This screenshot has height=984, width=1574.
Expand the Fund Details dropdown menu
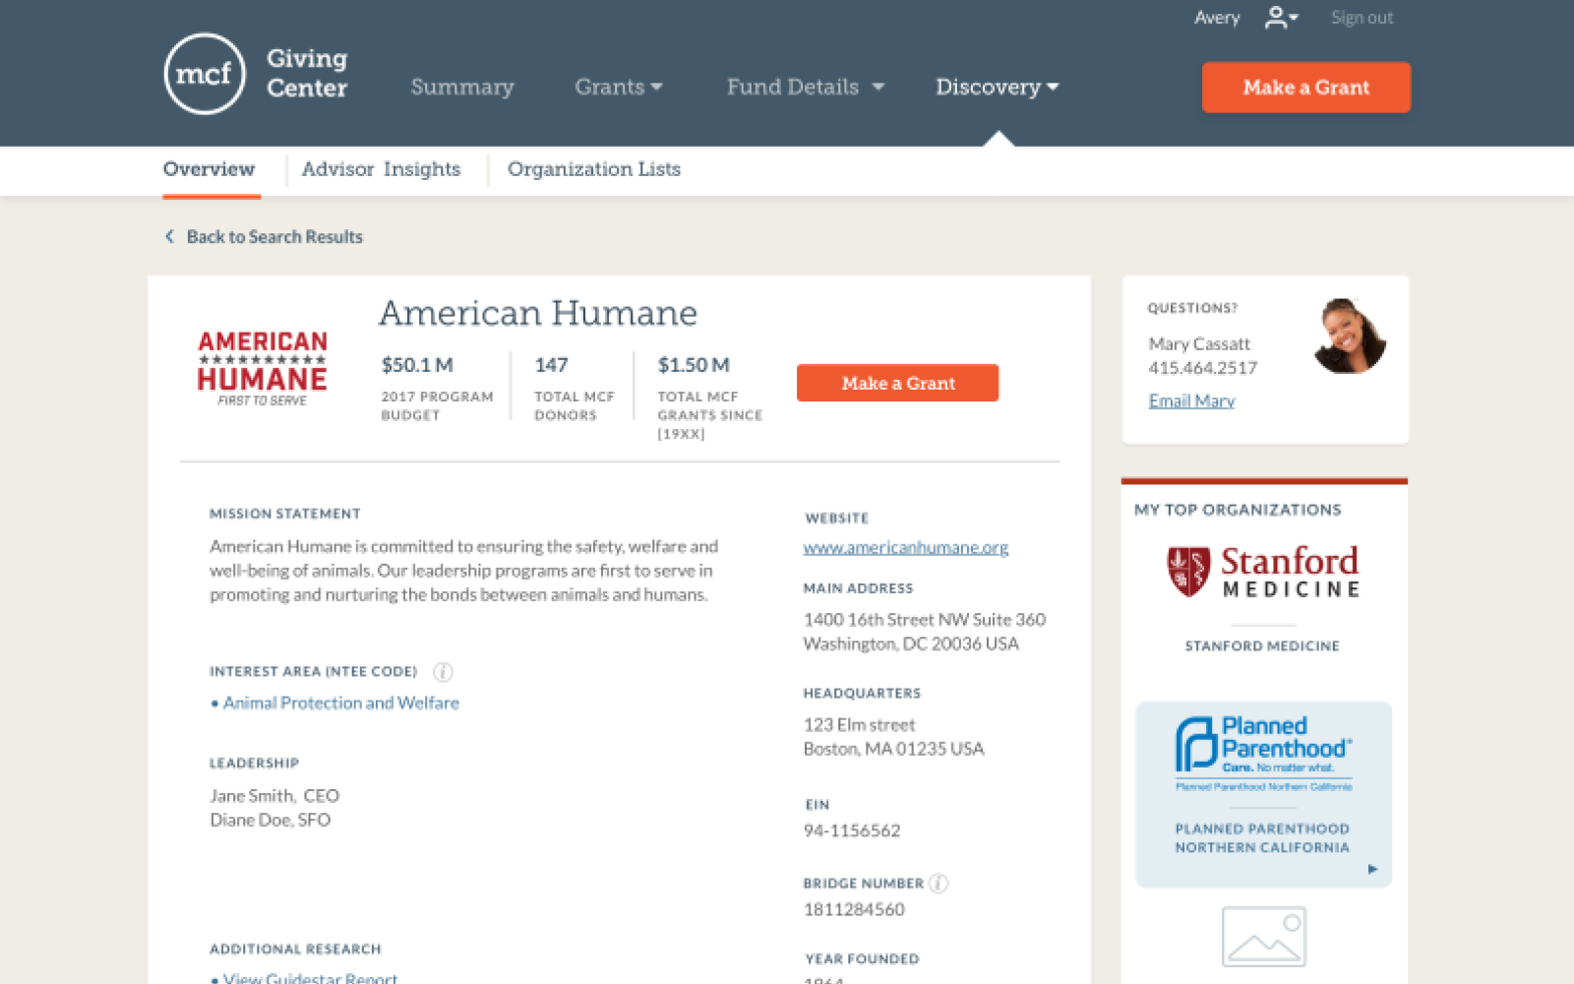(805, 87)
